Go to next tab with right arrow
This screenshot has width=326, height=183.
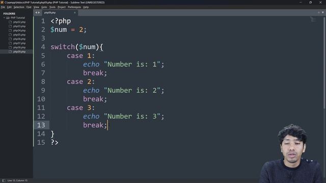click(x=39, y=13)
